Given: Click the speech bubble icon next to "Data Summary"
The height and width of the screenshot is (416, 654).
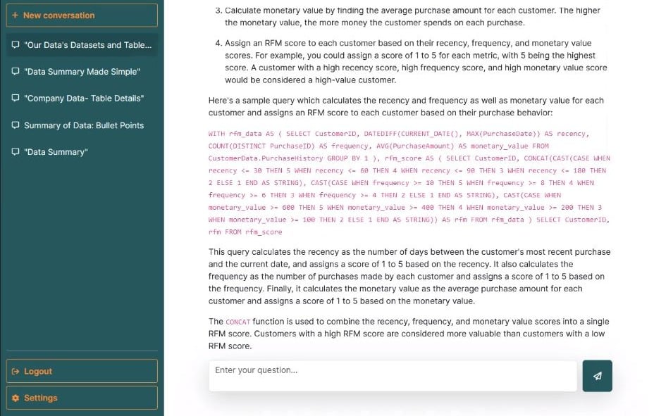Looking at the screenshot, I should tap(14, 152).
